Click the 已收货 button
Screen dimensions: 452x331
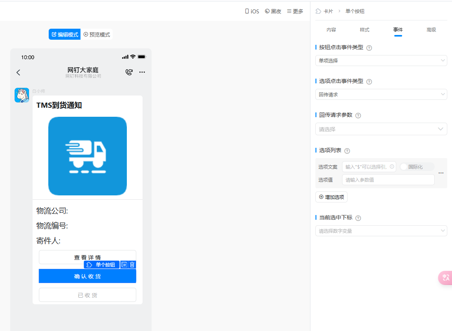tap(87, 295)
